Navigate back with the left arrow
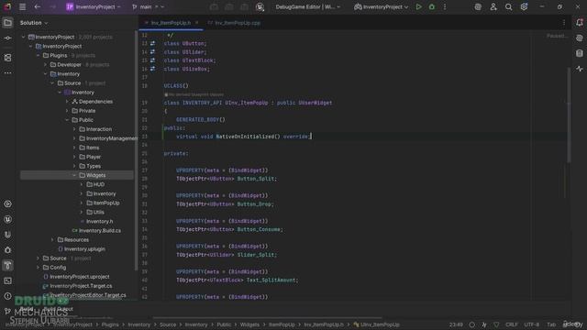This screenshot has width=587, height=330. tap(38, 6)
